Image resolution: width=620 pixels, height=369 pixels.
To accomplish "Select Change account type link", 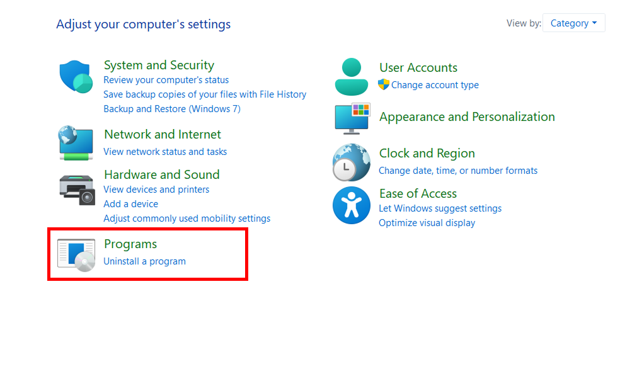I will click(434, 85).
